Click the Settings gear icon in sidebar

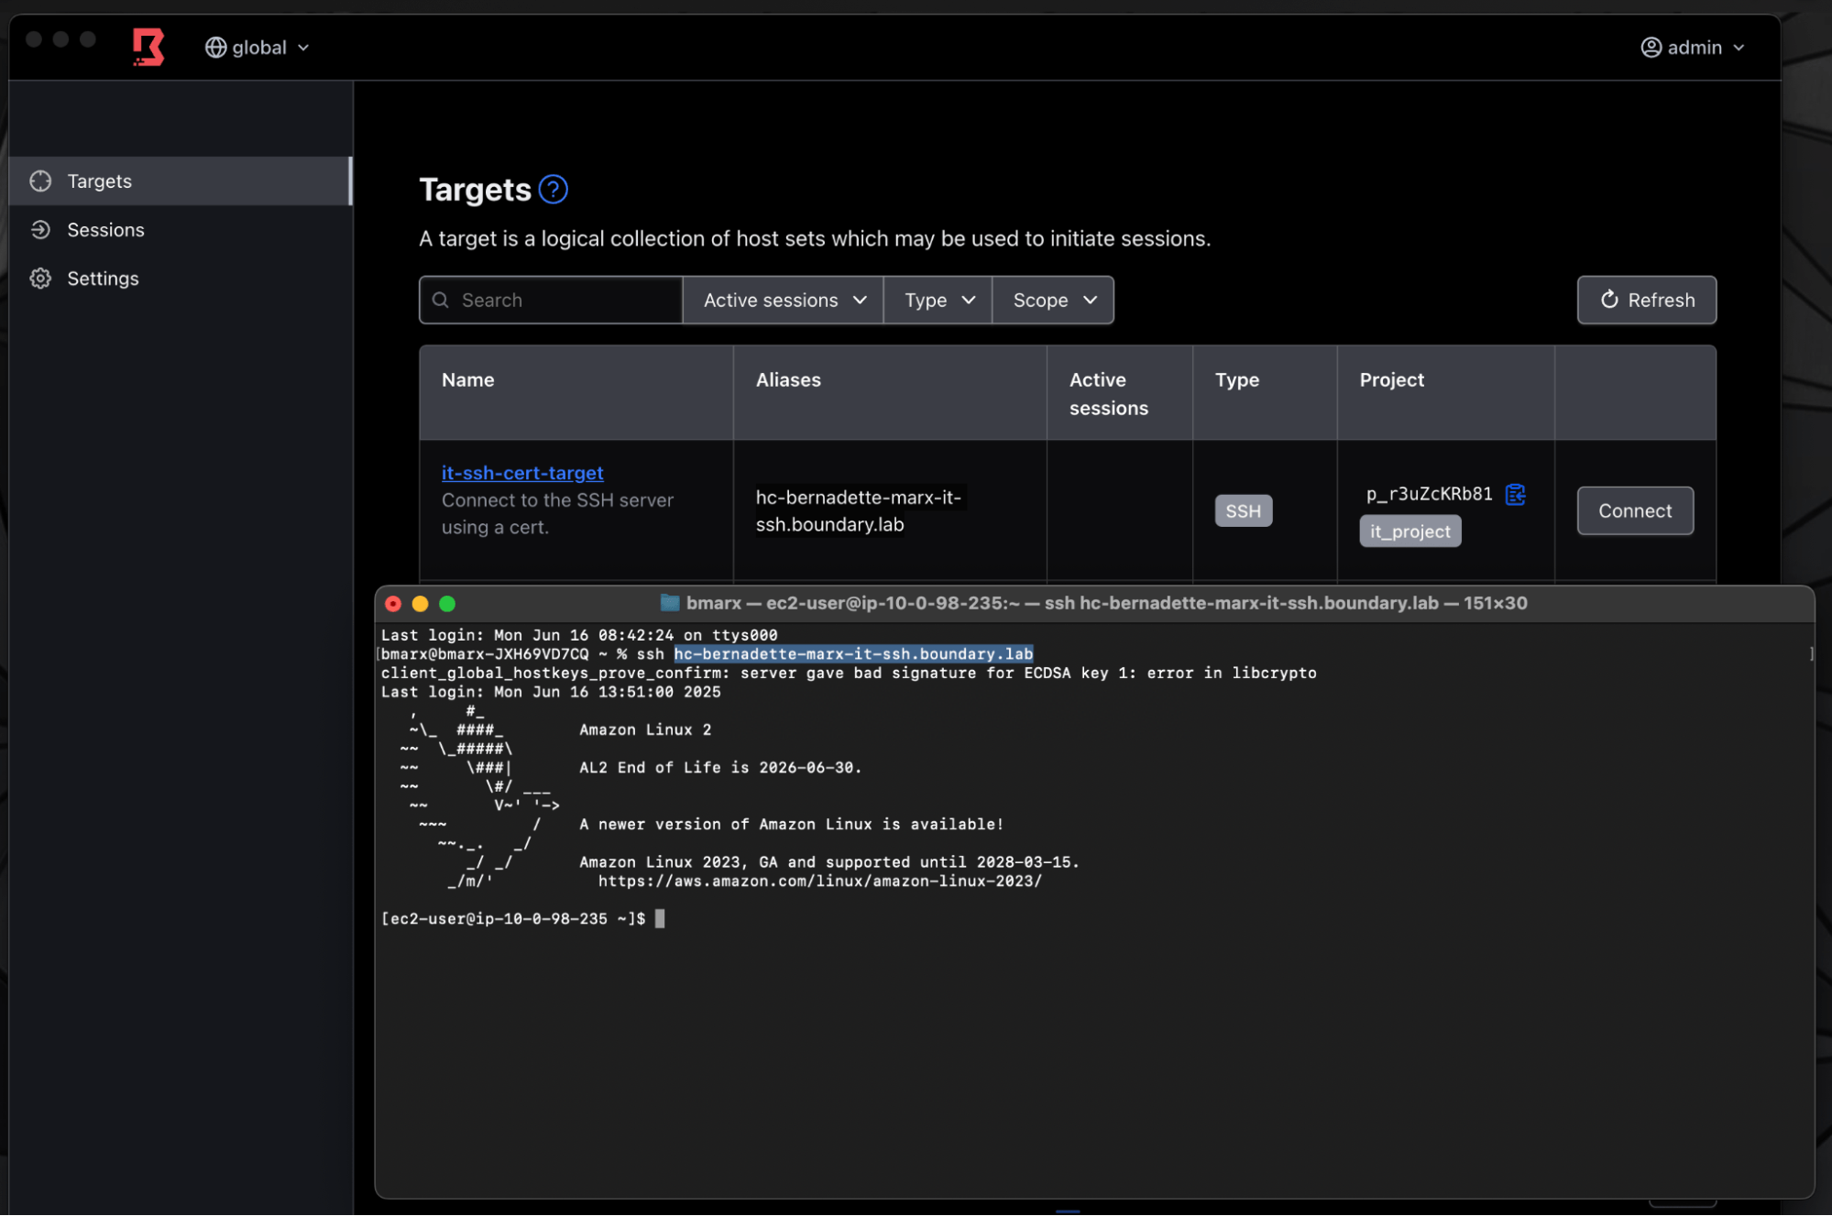40,278
